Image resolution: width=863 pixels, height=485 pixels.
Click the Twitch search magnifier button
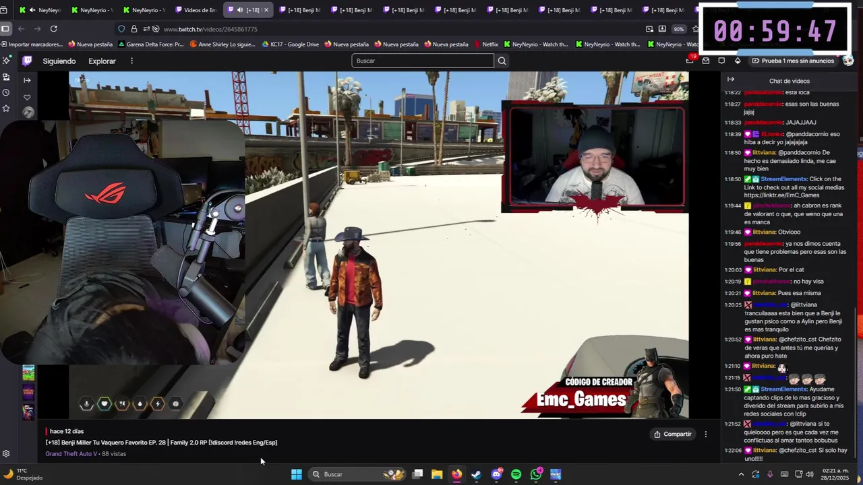coord(502,61)
